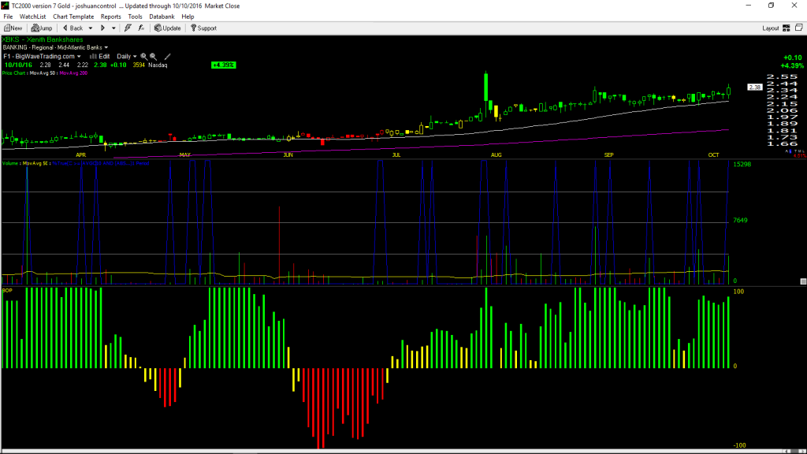This screenshot has height=454, width=807.
Task: Click the Nasdaq exchange label
Action: click(x=158, y=65)
